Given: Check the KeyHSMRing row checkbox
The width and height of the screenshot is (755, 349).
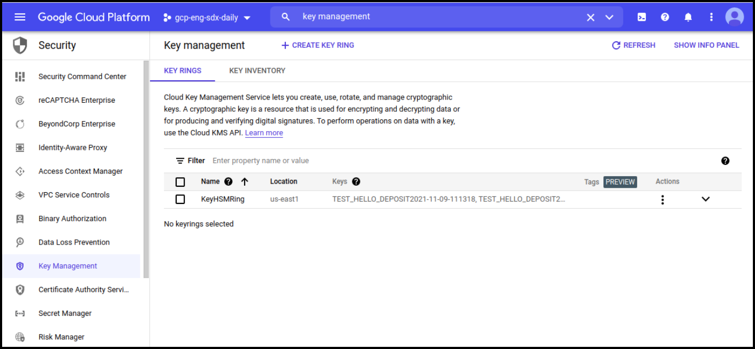Looking at the screenshot, I should (180, 199).
